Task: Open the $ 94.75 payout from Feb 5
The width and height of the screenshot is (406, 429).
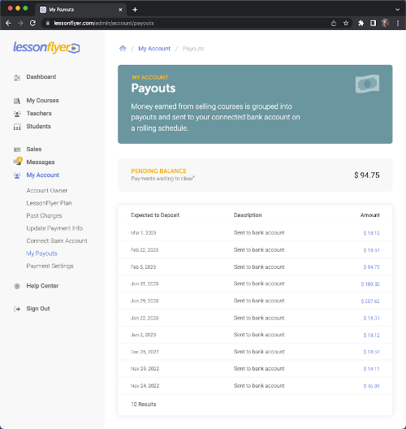Action: click(371, 267)
